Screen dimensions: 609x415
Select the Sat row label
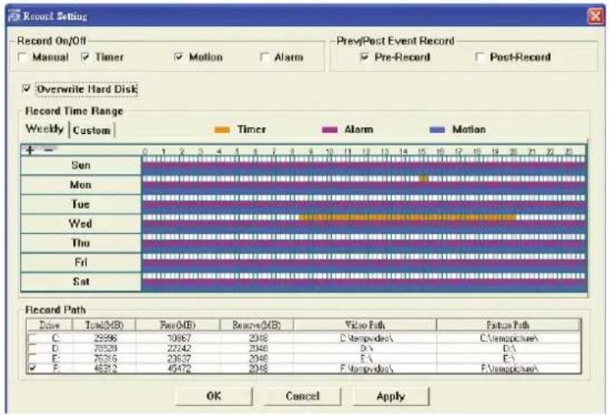click(81, 282)
